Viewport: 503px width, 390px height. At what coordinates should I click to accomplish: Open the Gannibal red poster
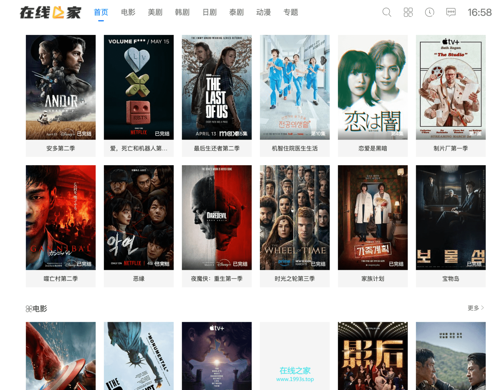point(61,217)
